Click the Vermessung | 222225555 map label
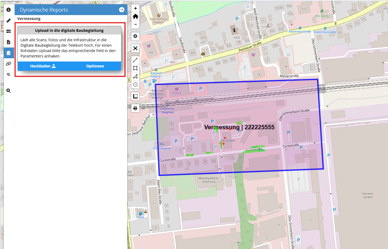The width and height of the screenshot is (388, 249). click(239, 127)
